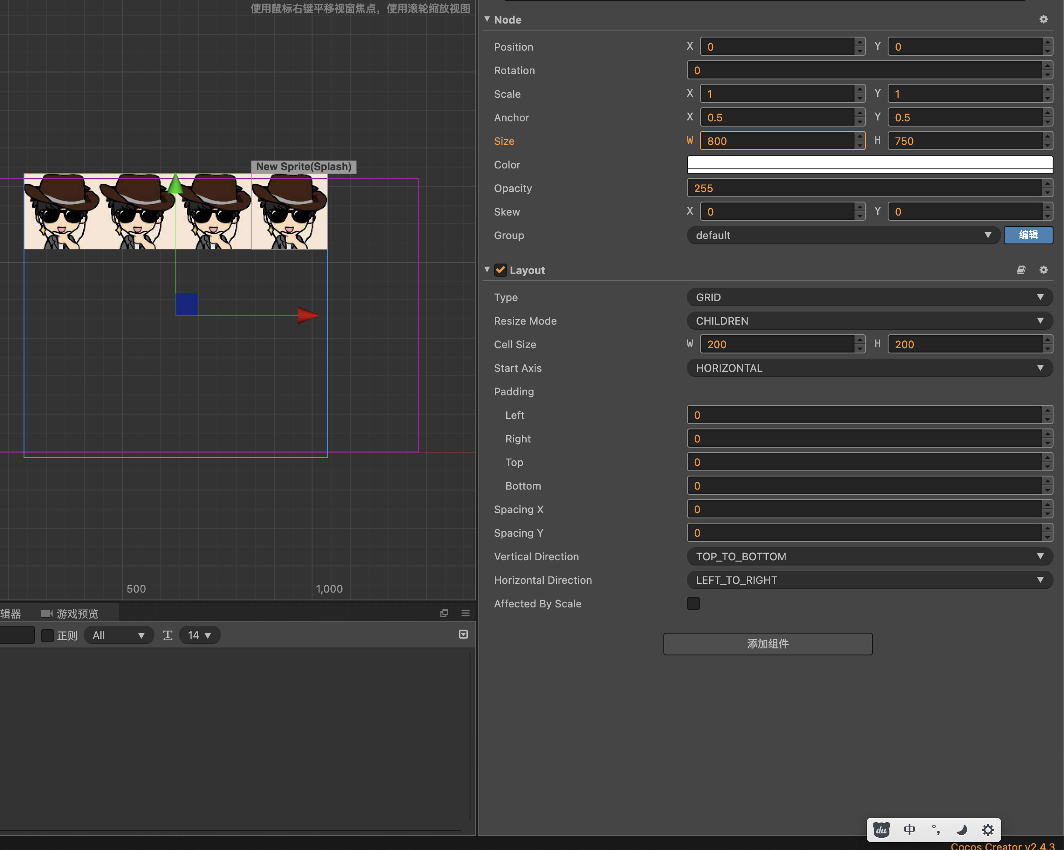Click the 编辑 button next to Group

[1028, 235]
